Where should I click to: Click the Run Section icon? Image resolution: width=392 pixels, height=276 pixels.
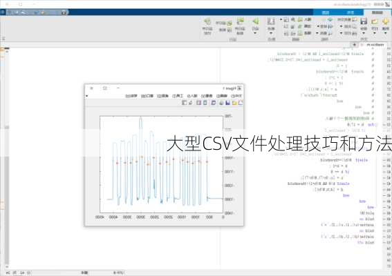coord(229,23)
